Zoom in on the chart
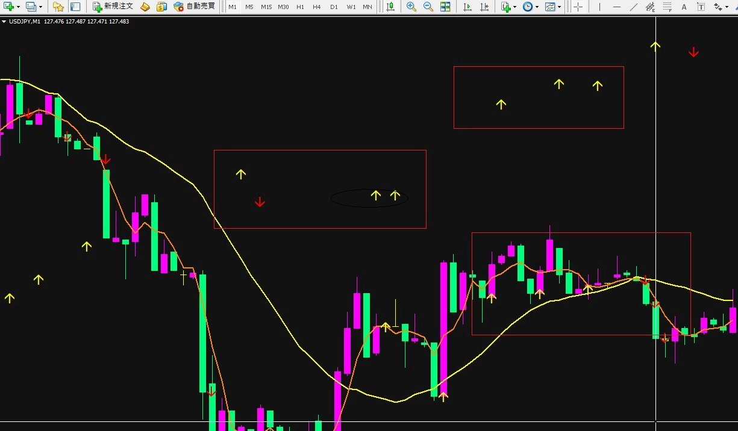738x431 pixels. pos(411,7)
